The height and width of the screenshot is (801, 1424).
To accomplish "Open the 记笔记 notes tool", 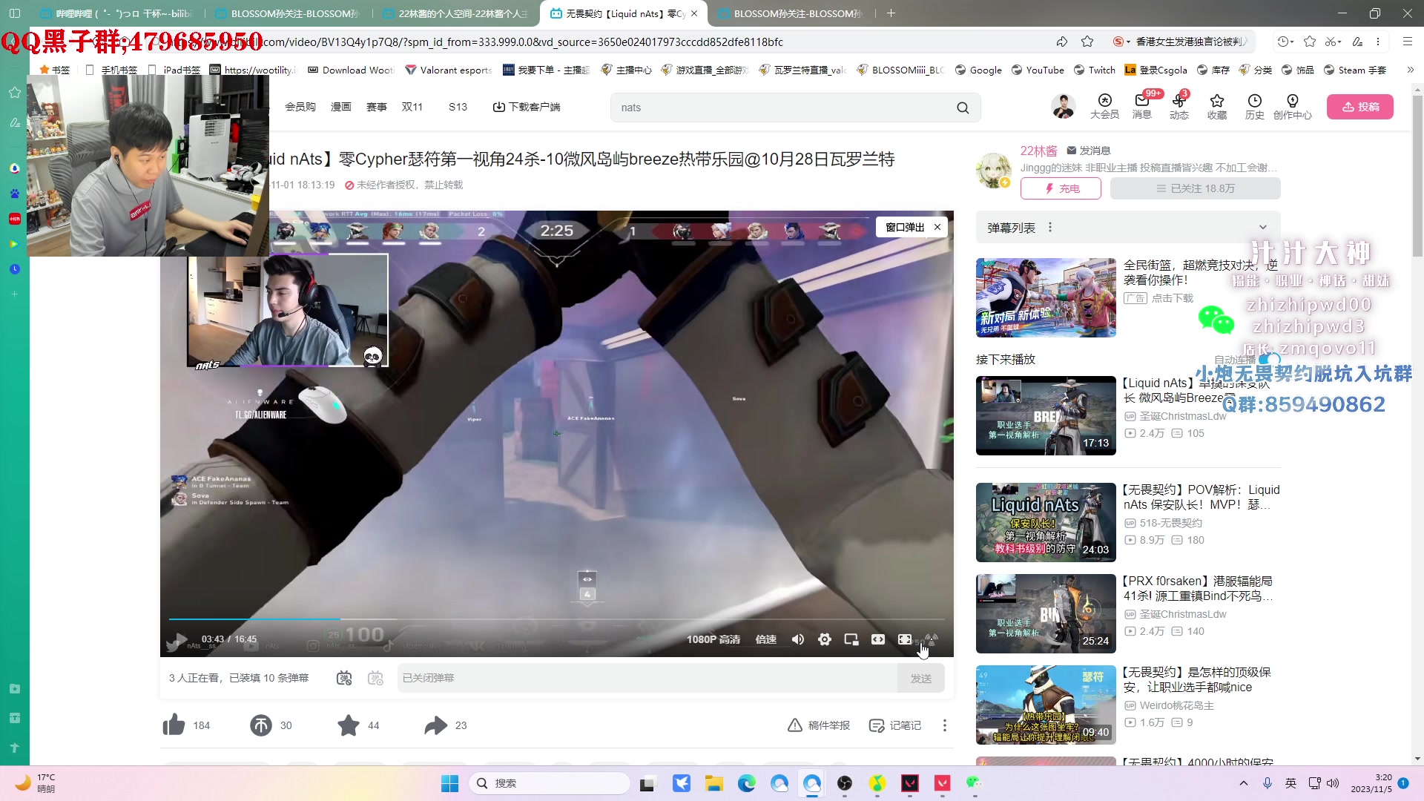I will pos(895,725).
